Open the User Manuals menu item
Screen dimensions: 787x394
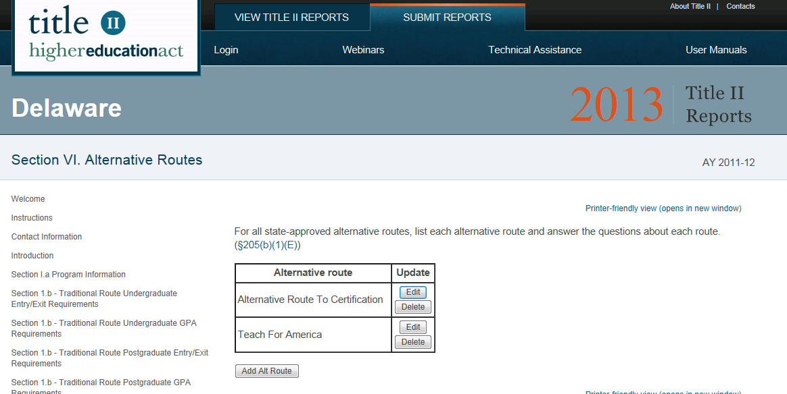(x=716, y=50)
